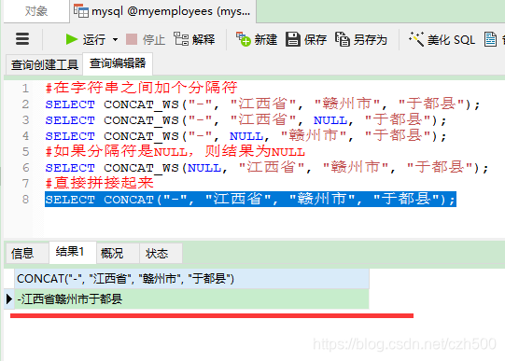
Task: Click the Explain (解释) icon
Action: pyautogui.click(x=181, y=39)
